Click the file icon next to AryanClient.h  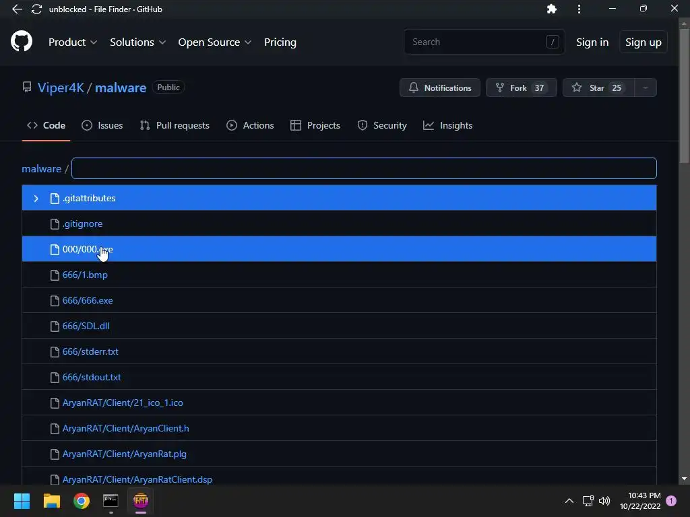click(x=55, y=429)
